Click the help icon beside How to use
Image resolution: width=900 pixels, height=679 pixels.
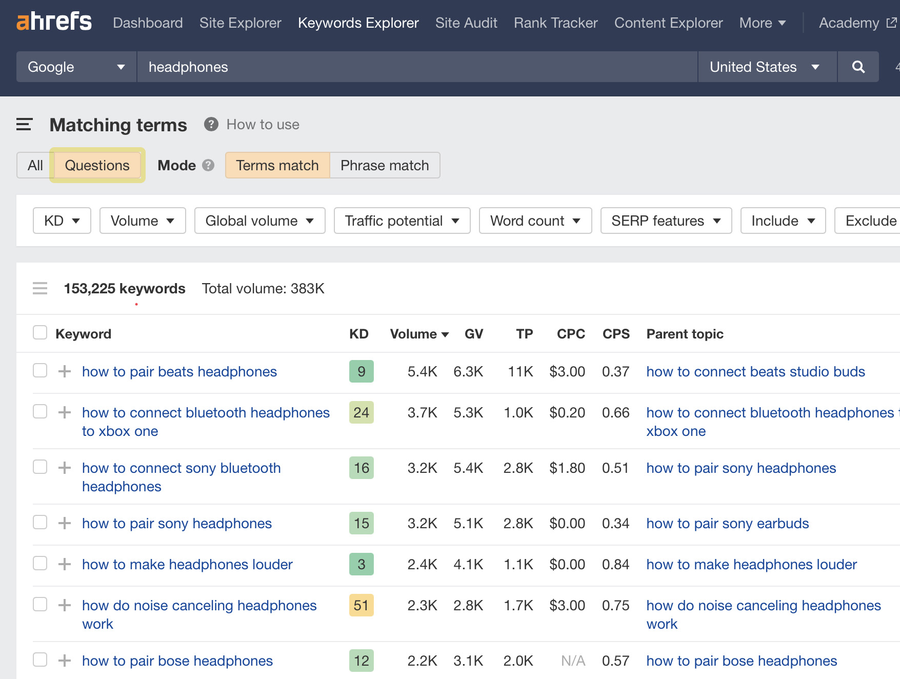210,124
